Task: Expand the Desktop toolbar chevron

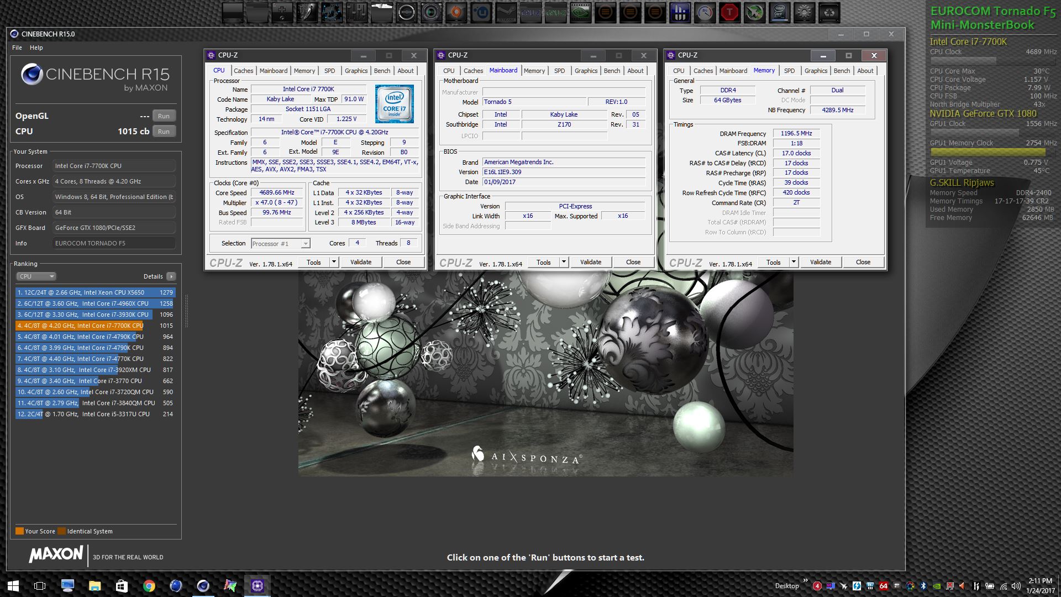Action: [805, 580]
